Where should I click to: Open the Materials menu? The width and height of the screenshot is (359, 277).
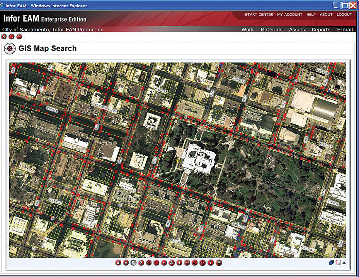coord(271,29)
